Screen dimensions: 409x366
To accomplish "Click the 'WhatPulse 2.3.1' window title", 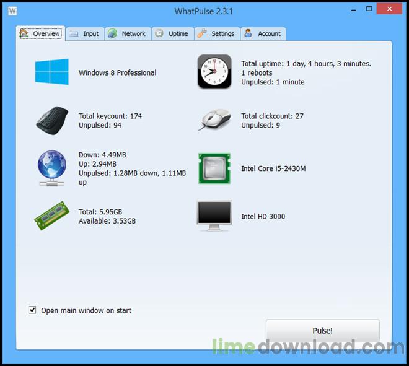I will tap(203, 11).
